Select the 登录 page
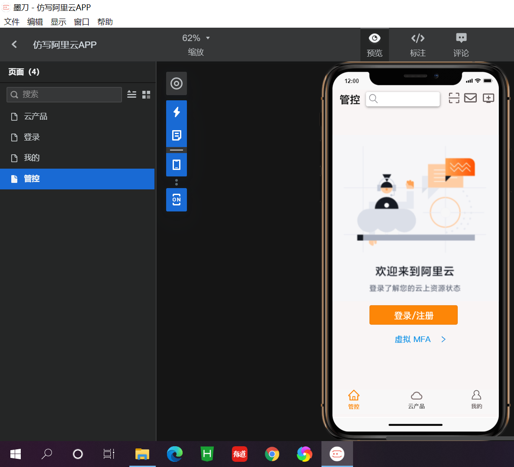Viewport: 514px width, 467px height. (77, 137)
